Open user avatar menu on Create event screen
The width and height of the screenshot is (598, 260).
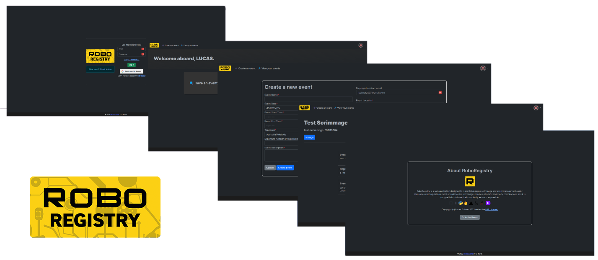click(x=484, y=68)
